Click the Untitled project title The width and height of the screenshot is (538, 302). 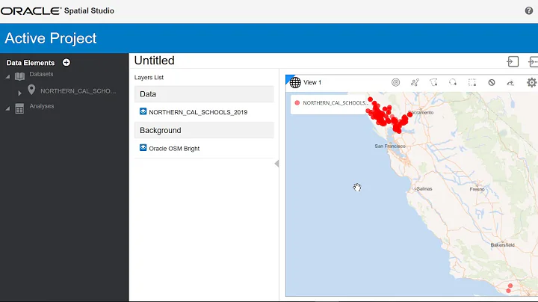pos(154,61)
